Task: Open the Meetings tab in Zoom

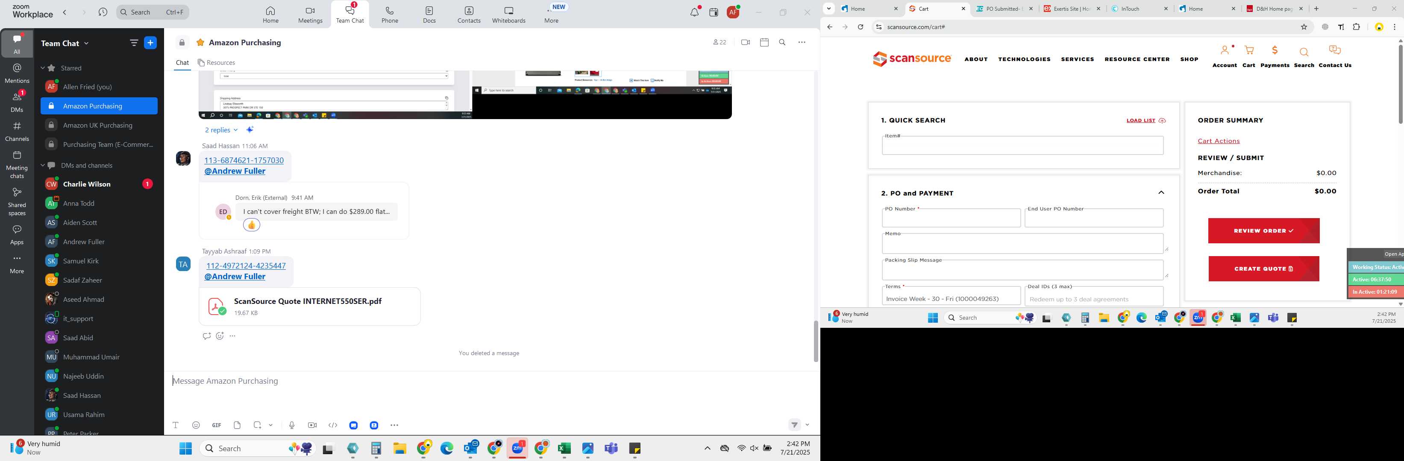Action: pyautogui.click(x=310, y=15)
